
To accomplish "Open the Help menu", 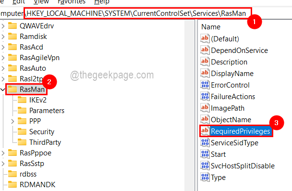I will pyautogui.click(x=102, y=1).
